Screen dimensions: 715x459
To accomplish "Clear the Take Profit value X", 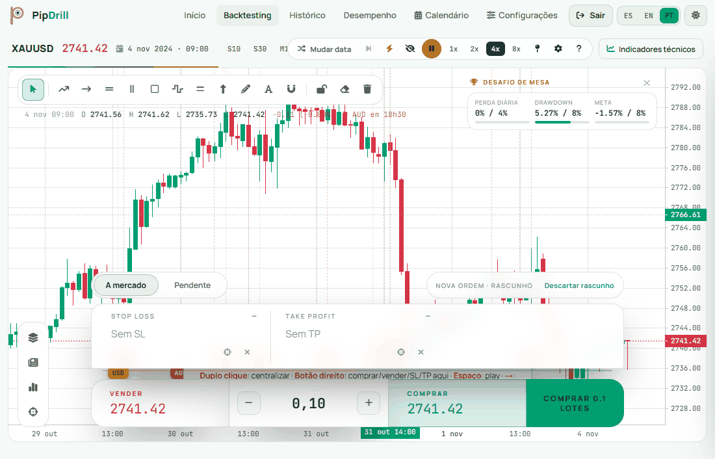I will [x=421, y=352].
